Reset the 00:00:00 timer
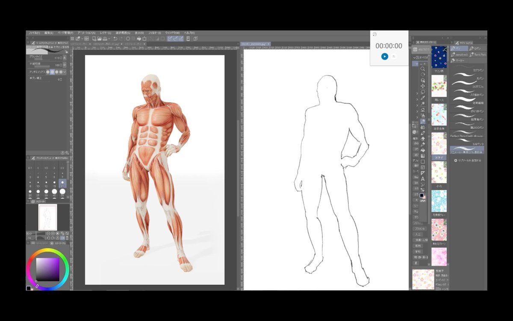Viewport: 513px width, 321px height. point(394,56)
